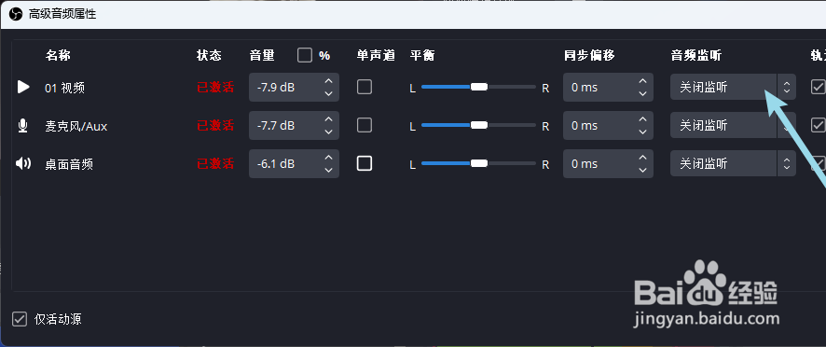Click the balance slider handle for 01 视频
The width and height of the screenshot is (826, 347).
click(479, 87)
